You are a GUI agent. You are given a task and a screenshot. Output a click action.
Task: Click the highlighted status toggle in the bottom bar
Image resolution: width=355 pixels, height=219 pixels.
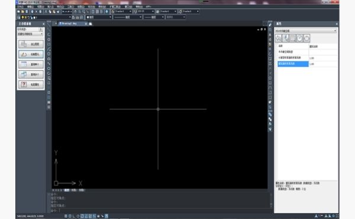click(106, 216)
